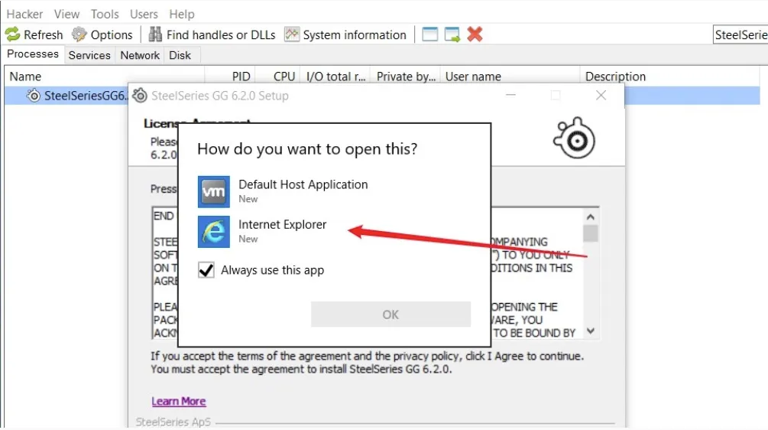Open System information graph icon
Screen dimensions: 768x430
pos(292,34)
